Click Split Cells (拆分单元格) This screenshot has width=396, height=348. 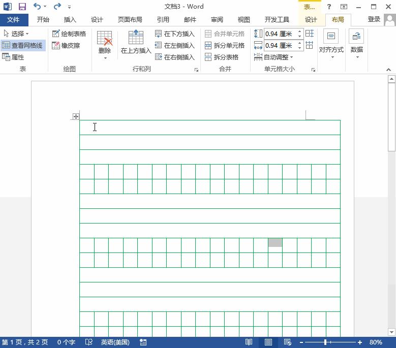coord(224,45)
